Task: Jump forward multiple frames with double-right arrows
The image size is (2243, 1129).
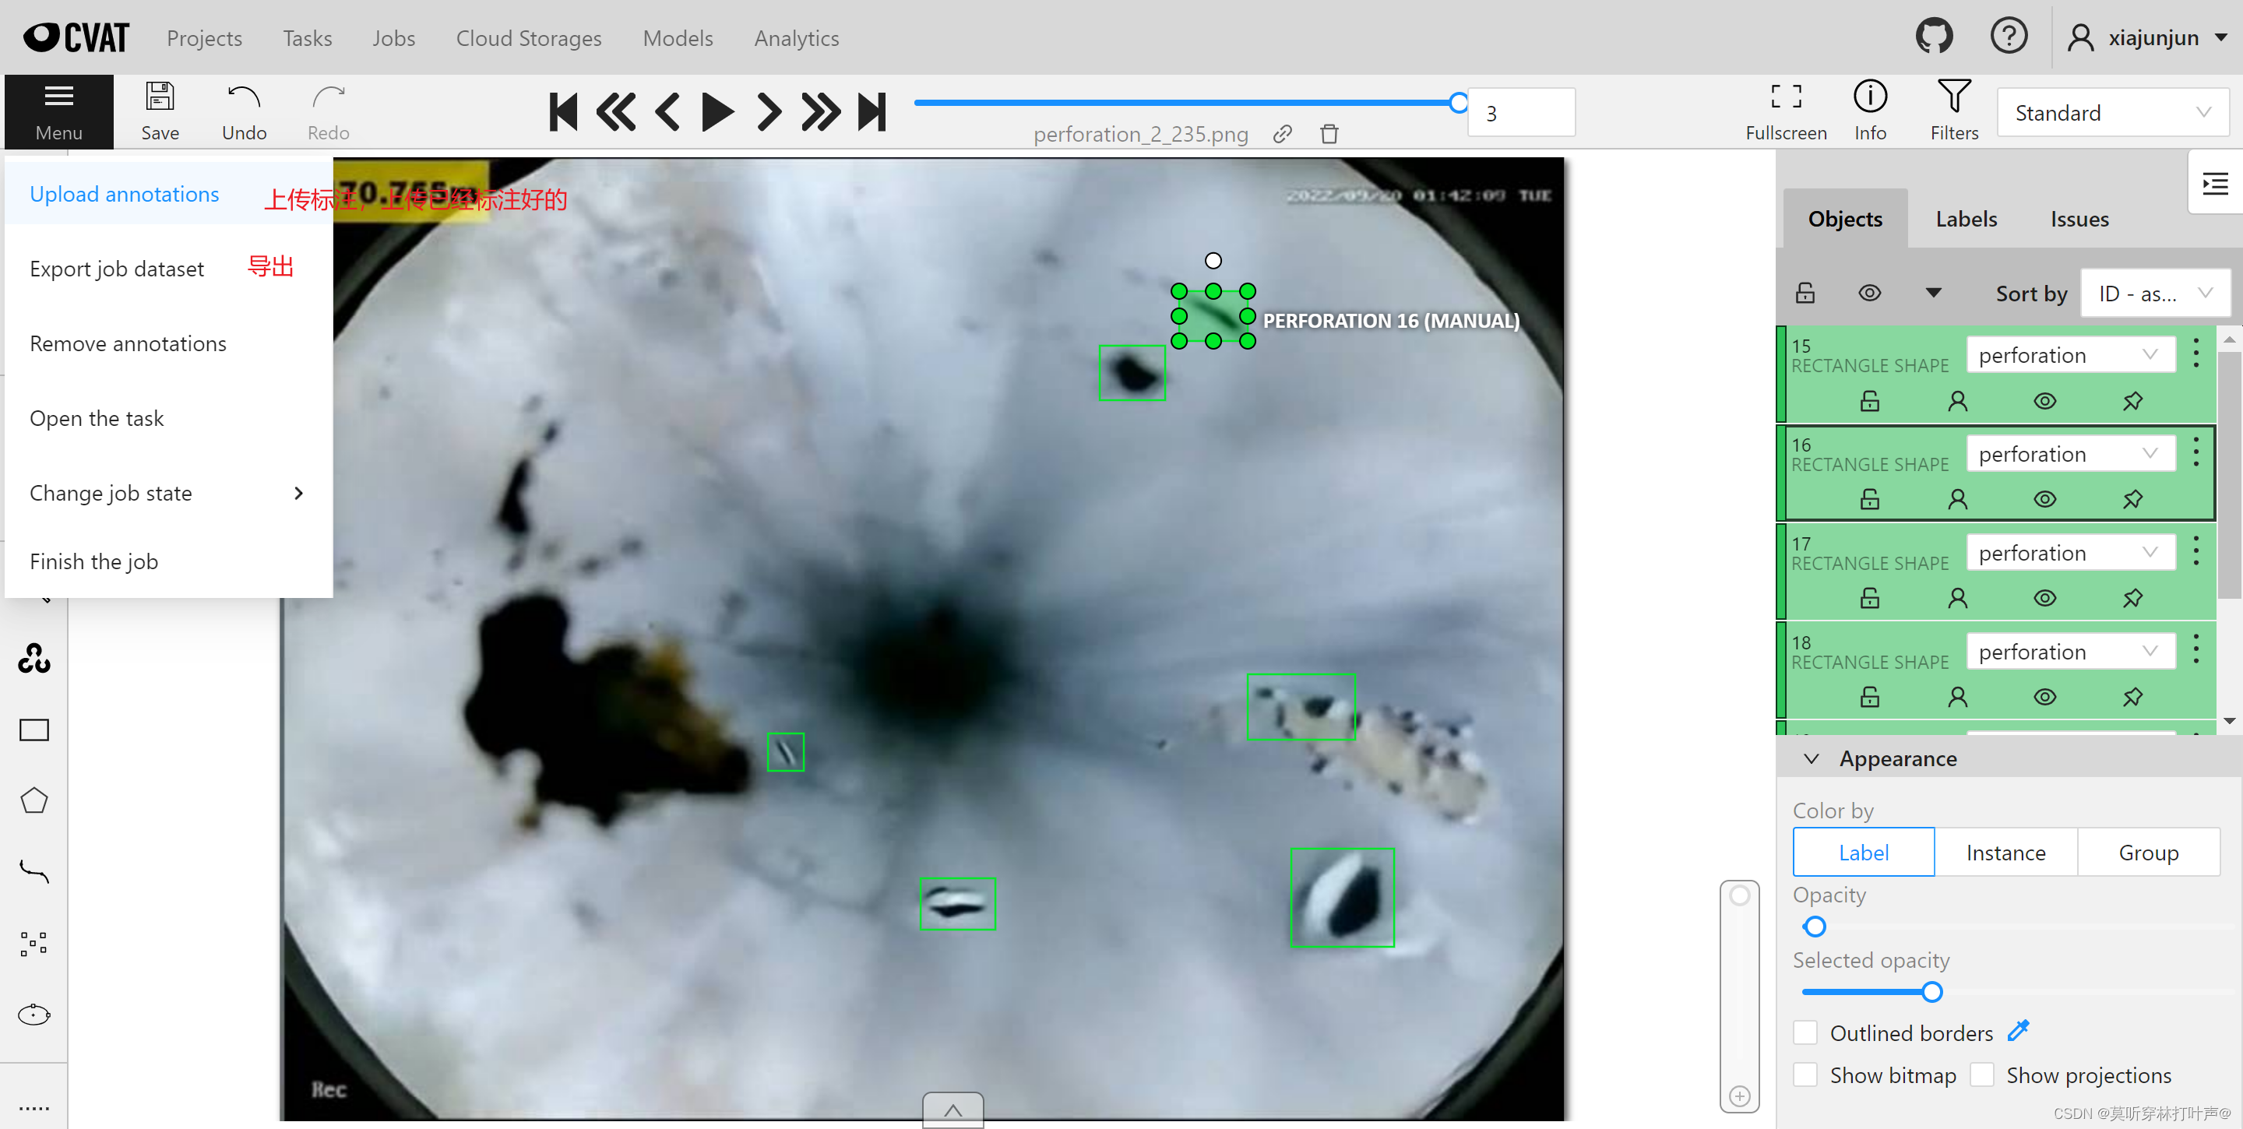Action: pos(820,112)
